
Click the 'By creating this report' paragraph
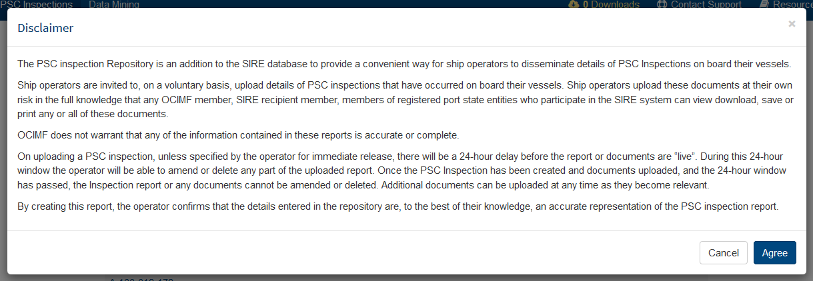coord(398,206)
